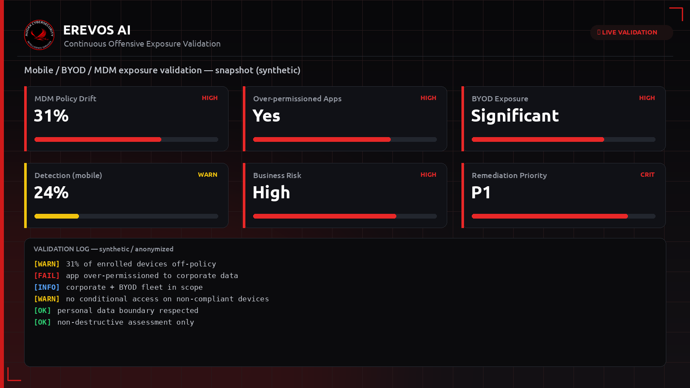Select the Continuous Offensive Exposure Validation subtitle

142,44
